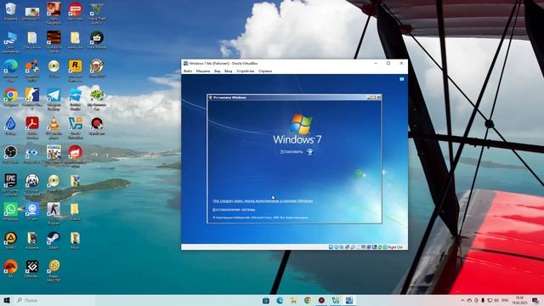Launch the VLC media player shortcut
The height and width of the screenshot is (306, 544).
[x=54, y=127]
